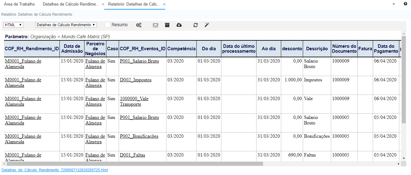The height and width of the screenshot is (175, 411).
Task: Close the Relatório: Detalhes de Cálc... tab
Action: 164,4
